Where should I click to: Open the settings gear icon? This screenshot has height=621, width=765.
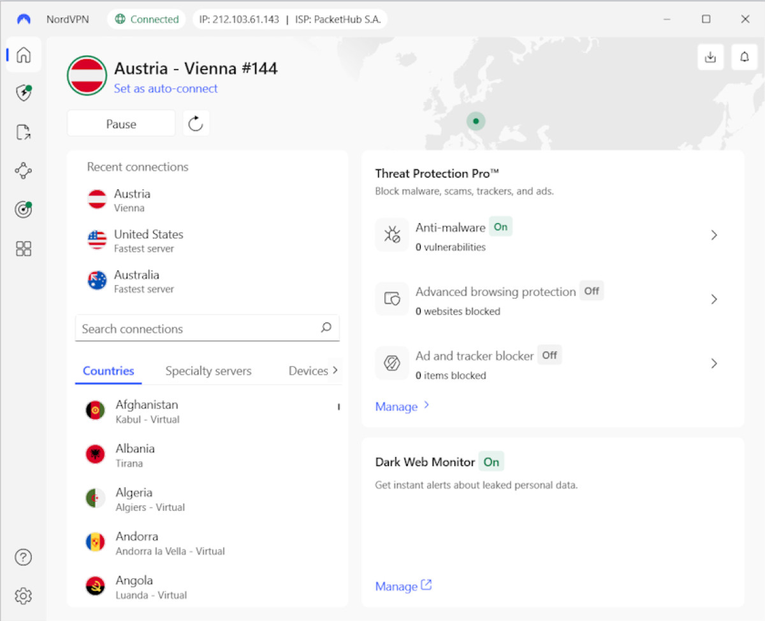(x=24, y=596)
